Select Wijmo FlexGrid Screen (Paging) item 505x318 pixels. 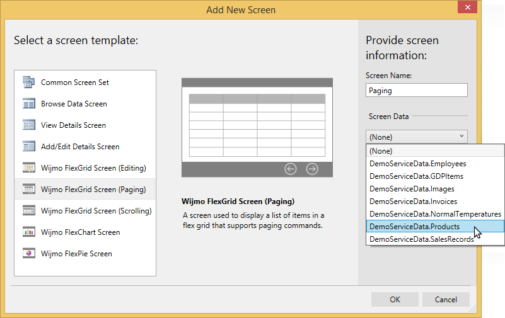pos(85,190)
